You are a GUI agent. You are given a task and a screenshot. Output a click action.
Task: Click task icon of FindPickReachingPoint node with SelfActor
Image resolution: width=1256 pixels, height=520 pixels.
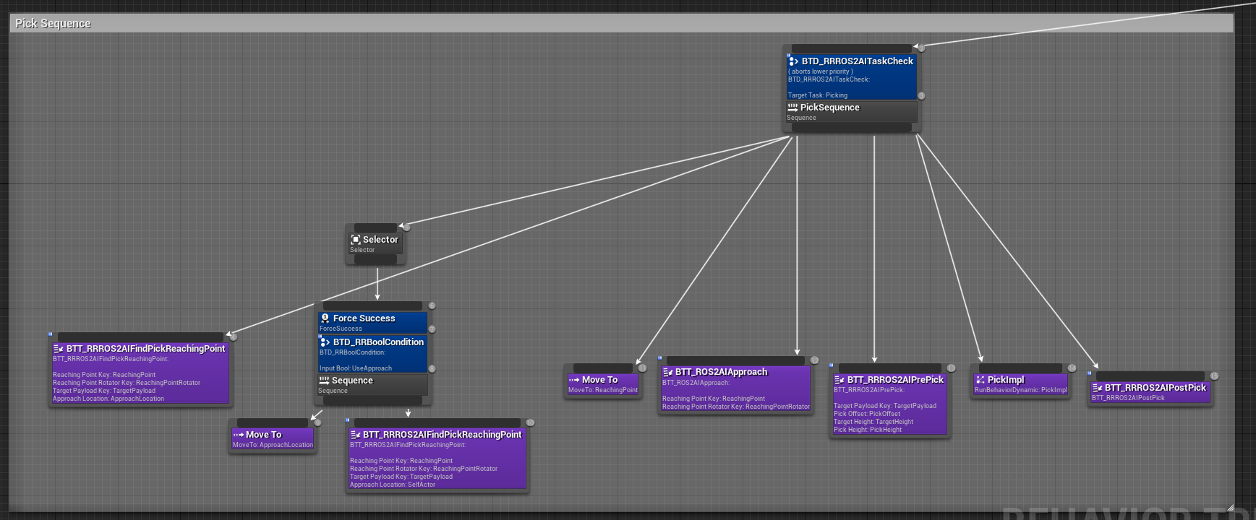[x=356, y=435]
